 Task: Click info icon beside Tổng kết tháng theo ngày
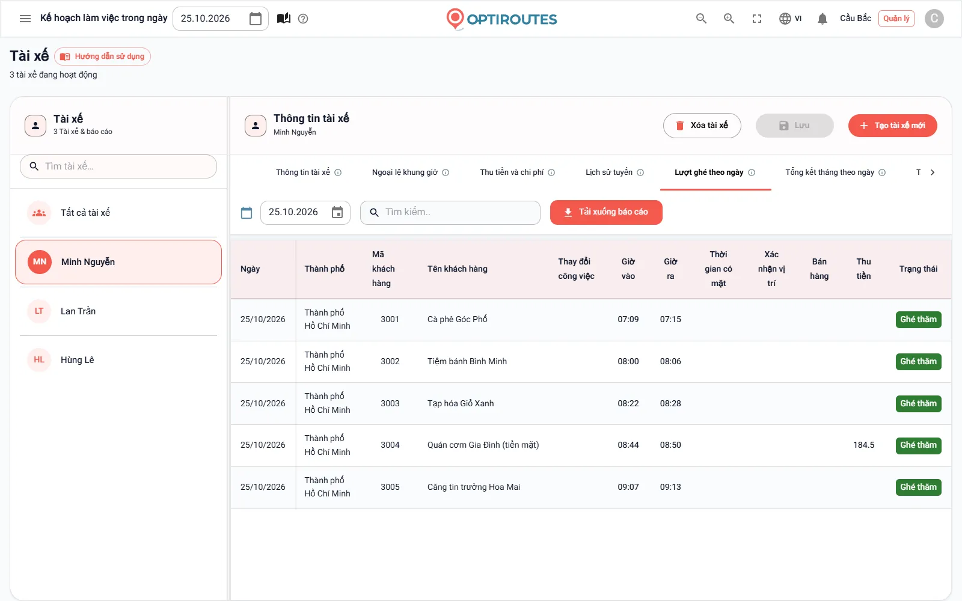click(x=882, y=172)
